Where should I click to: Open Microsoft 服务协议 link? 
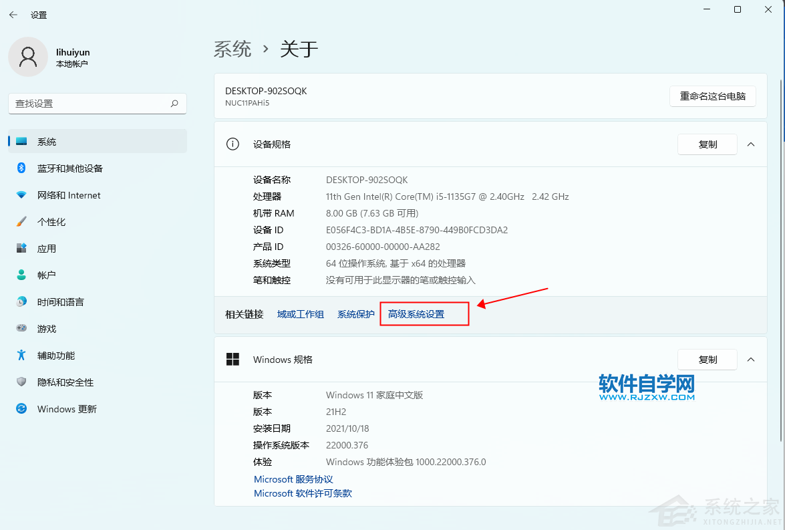point(293,479)
